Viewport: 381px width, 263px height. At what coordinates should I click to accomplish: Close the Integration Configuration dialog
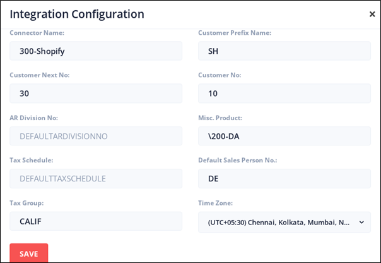click(372, 14)
